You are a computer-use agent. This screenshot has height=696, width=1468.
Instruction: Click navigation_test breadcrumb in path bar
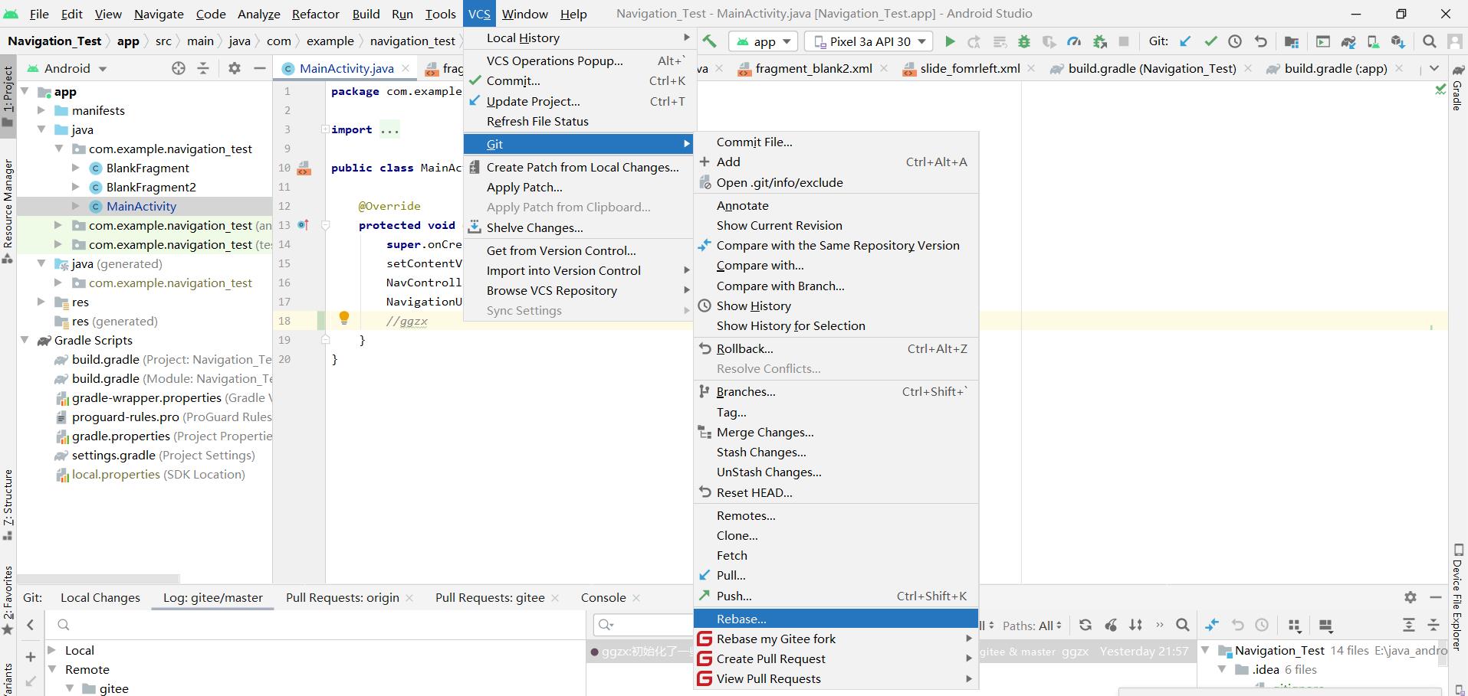tap(412, 41)
